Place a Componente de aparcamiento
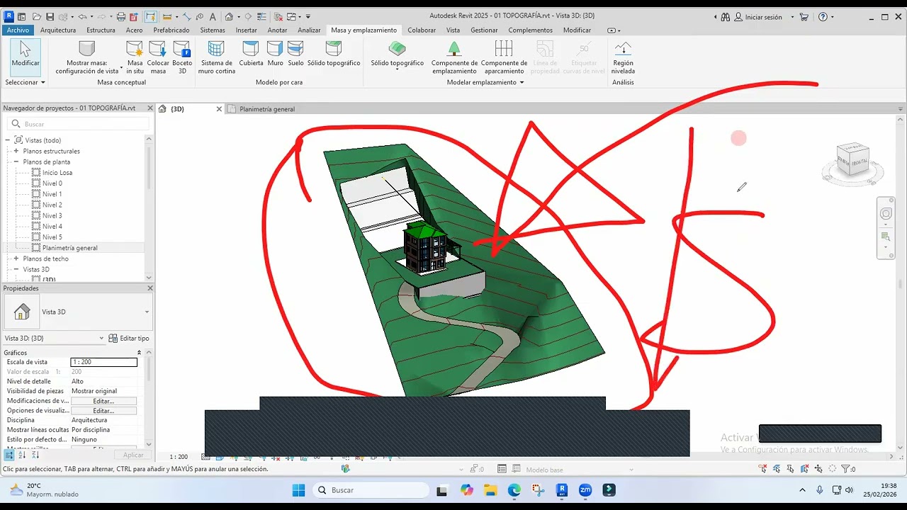Image resolution: width=907 pixels, height=510 pixels. point(504,57)
